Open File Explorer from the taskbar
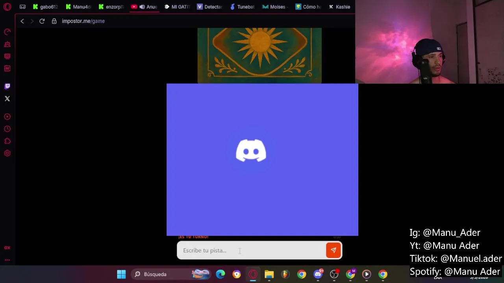 pyautogui.click(x=269, y=274)
